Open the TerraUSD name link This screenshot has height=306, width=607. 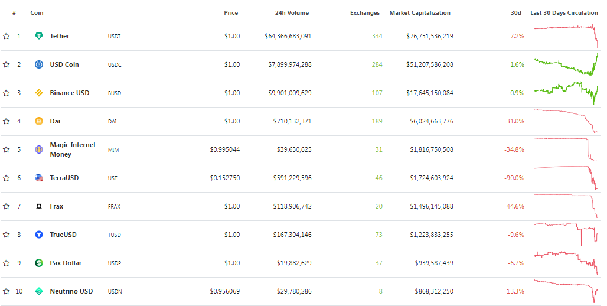(x=64, y=178)
